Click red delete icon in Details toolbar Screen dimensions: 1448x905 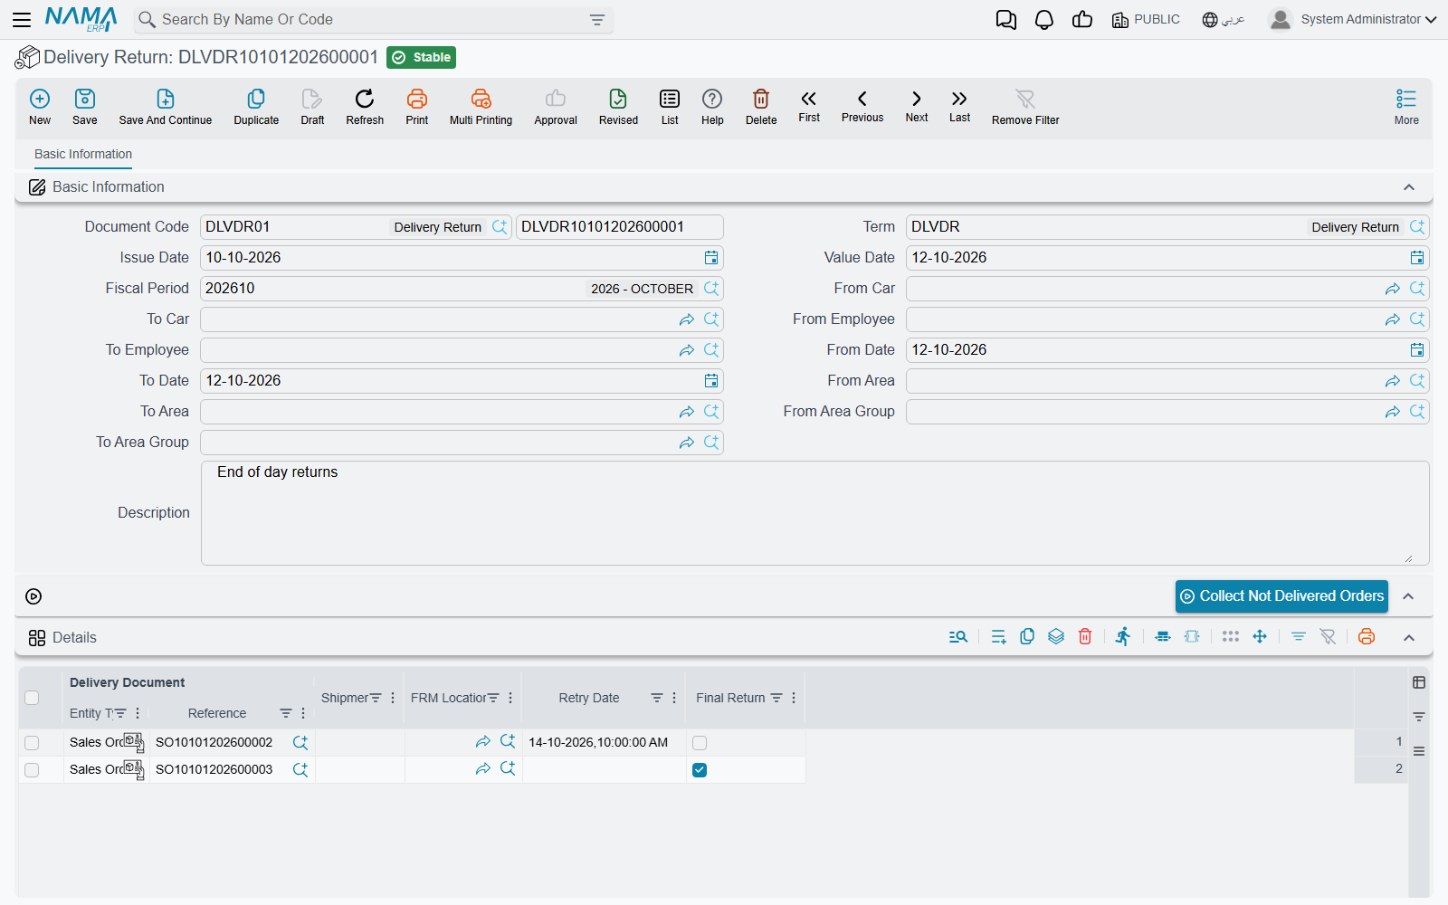point(1085,637)
